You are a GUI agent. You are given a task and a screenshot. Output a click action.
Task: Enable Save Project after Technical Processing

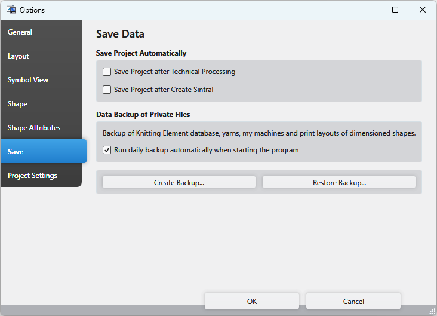point(107,72)
